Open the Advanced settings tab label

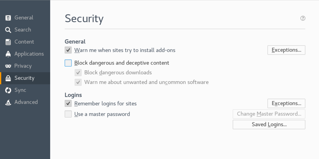26,102
